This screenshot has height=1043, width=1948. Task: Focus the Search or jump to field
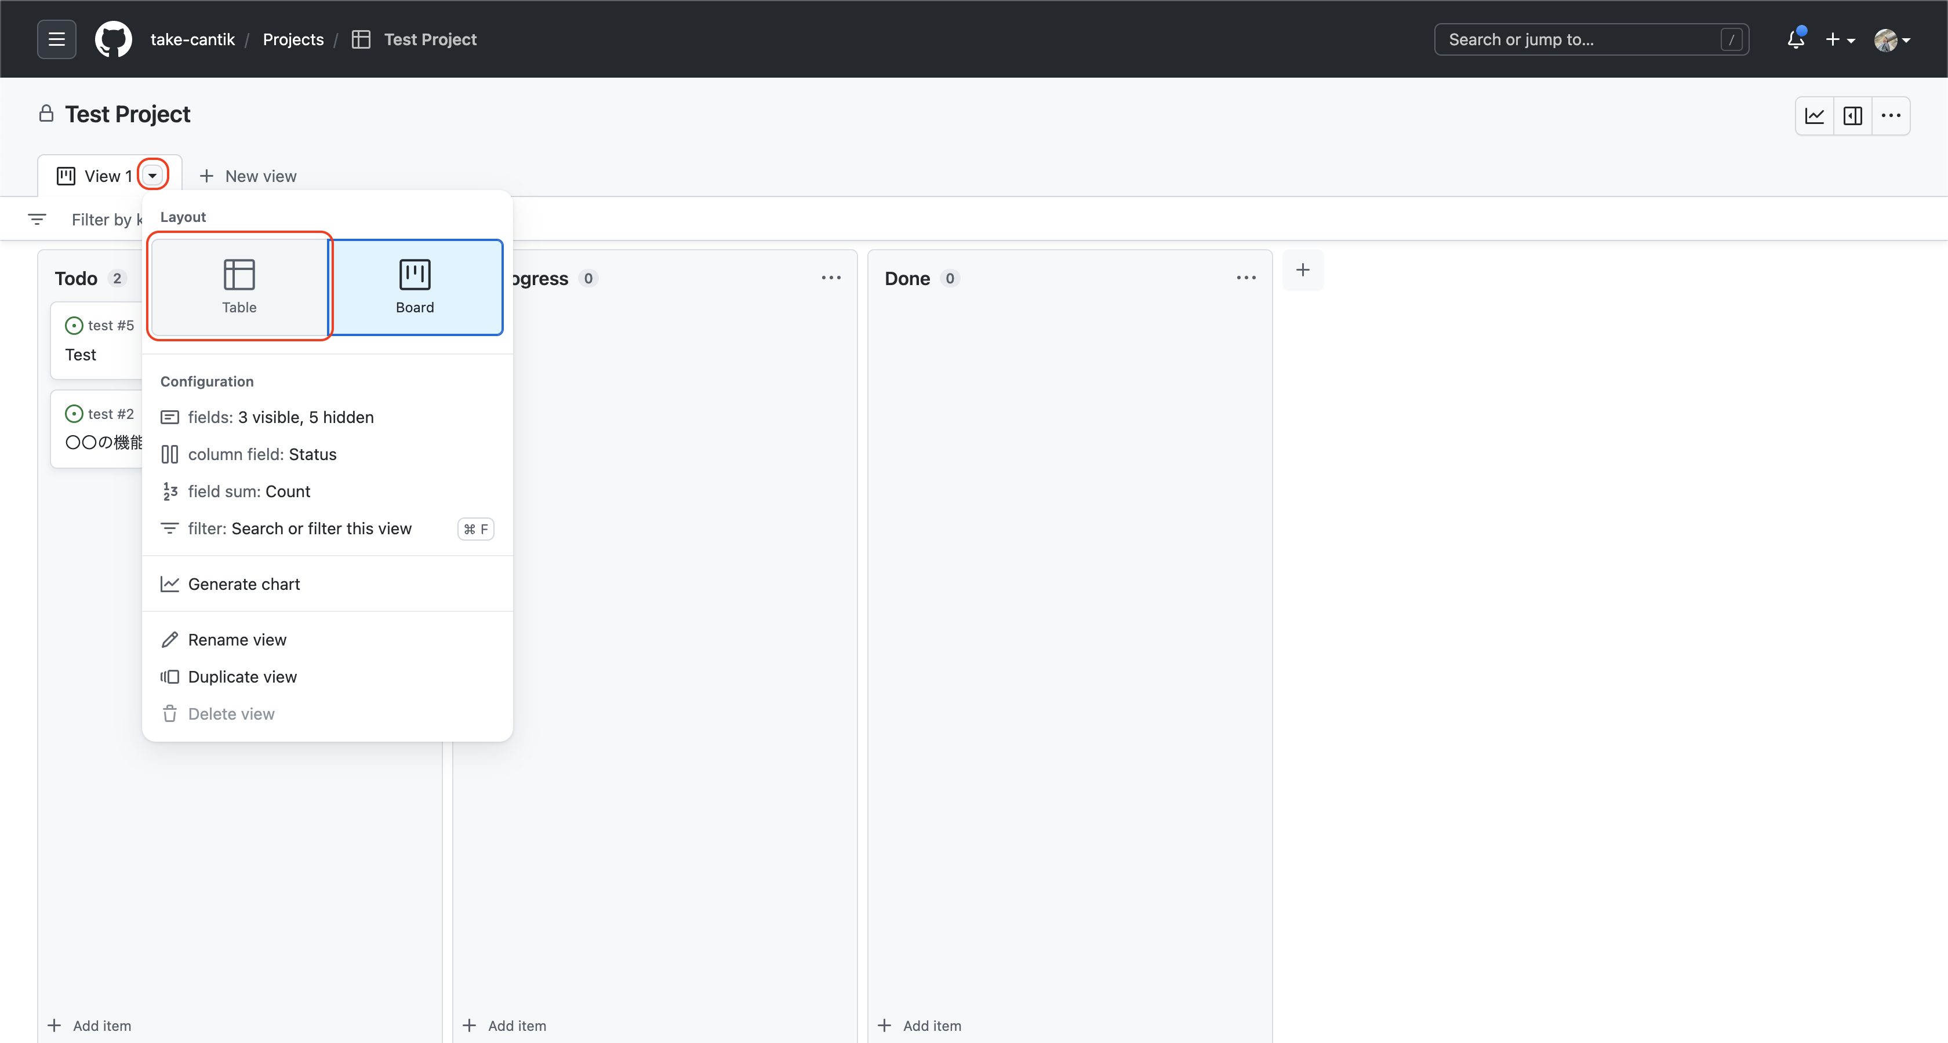click(x=1580, y=39)
